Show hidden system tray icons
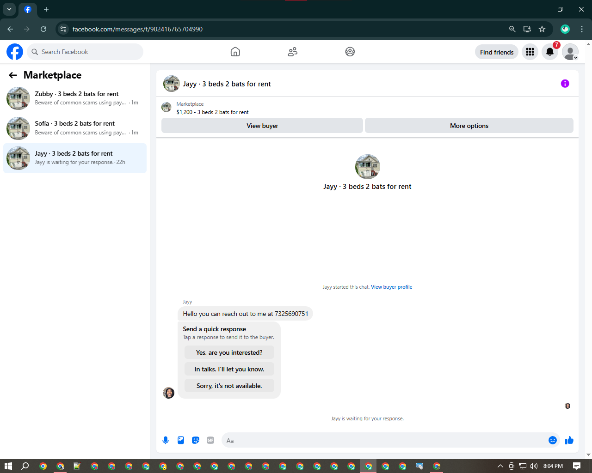The image size is (592, 473). tap(500, 466)
